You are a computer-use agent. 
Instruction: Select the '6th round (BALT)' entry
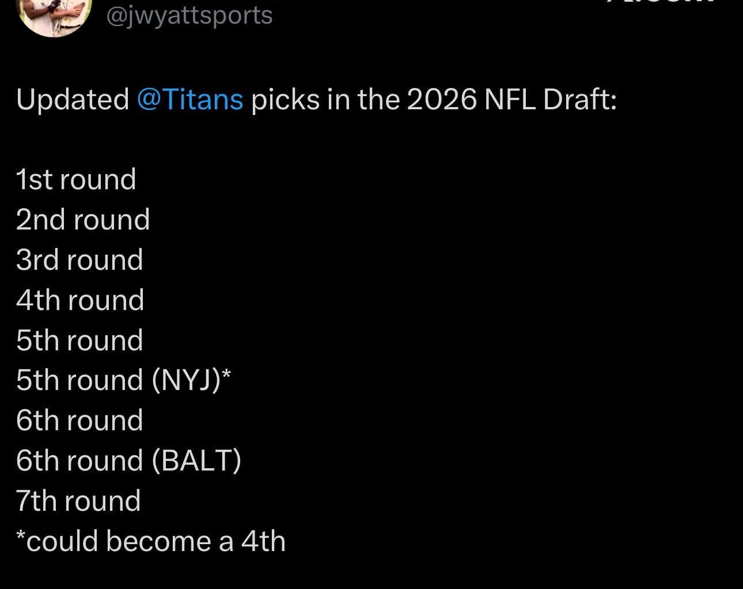pyautogui.click(x=128, y=460)
